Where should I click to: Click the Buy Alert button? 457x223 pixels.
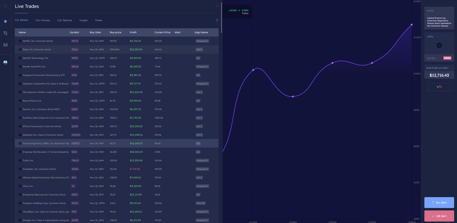pos(439,203)
